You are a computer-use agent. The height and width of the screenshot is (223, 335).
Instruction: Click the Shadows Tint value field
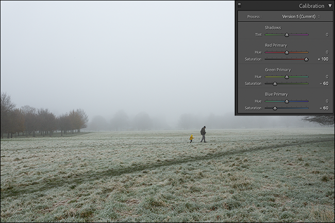pos(326,35)
